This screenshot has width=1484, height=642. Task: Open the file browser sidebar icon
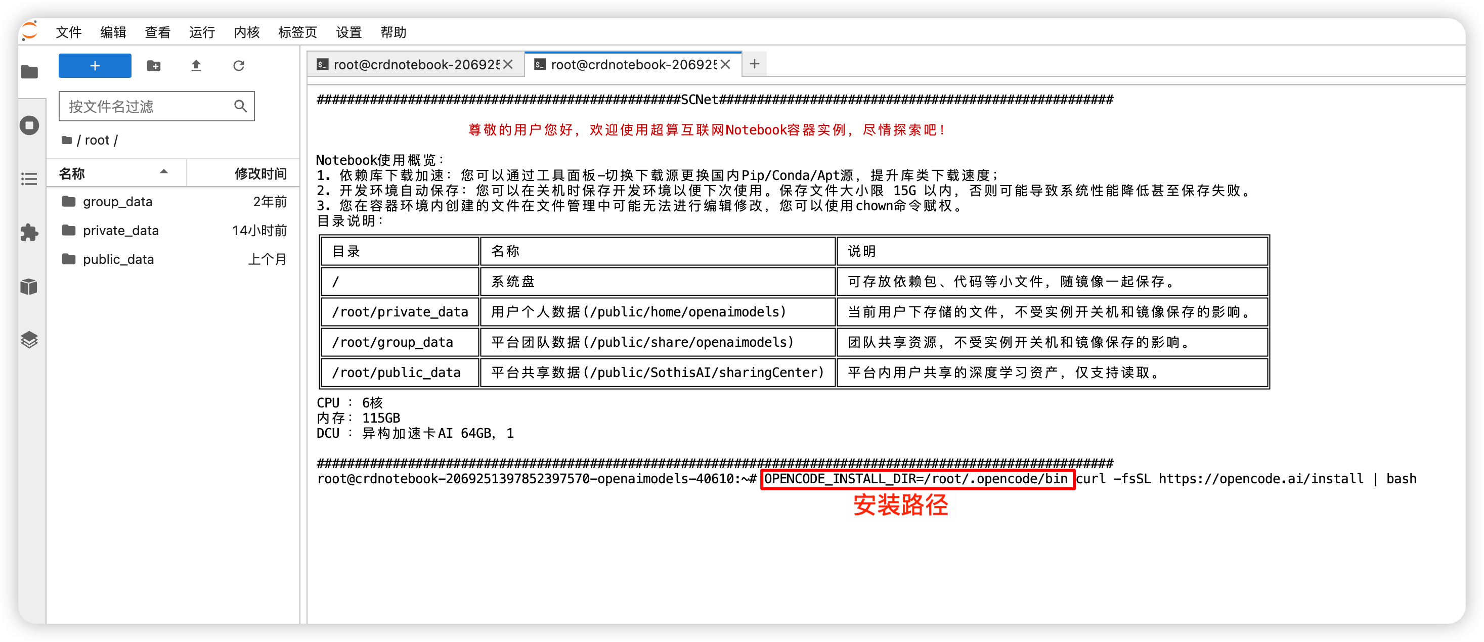point(29,72)
